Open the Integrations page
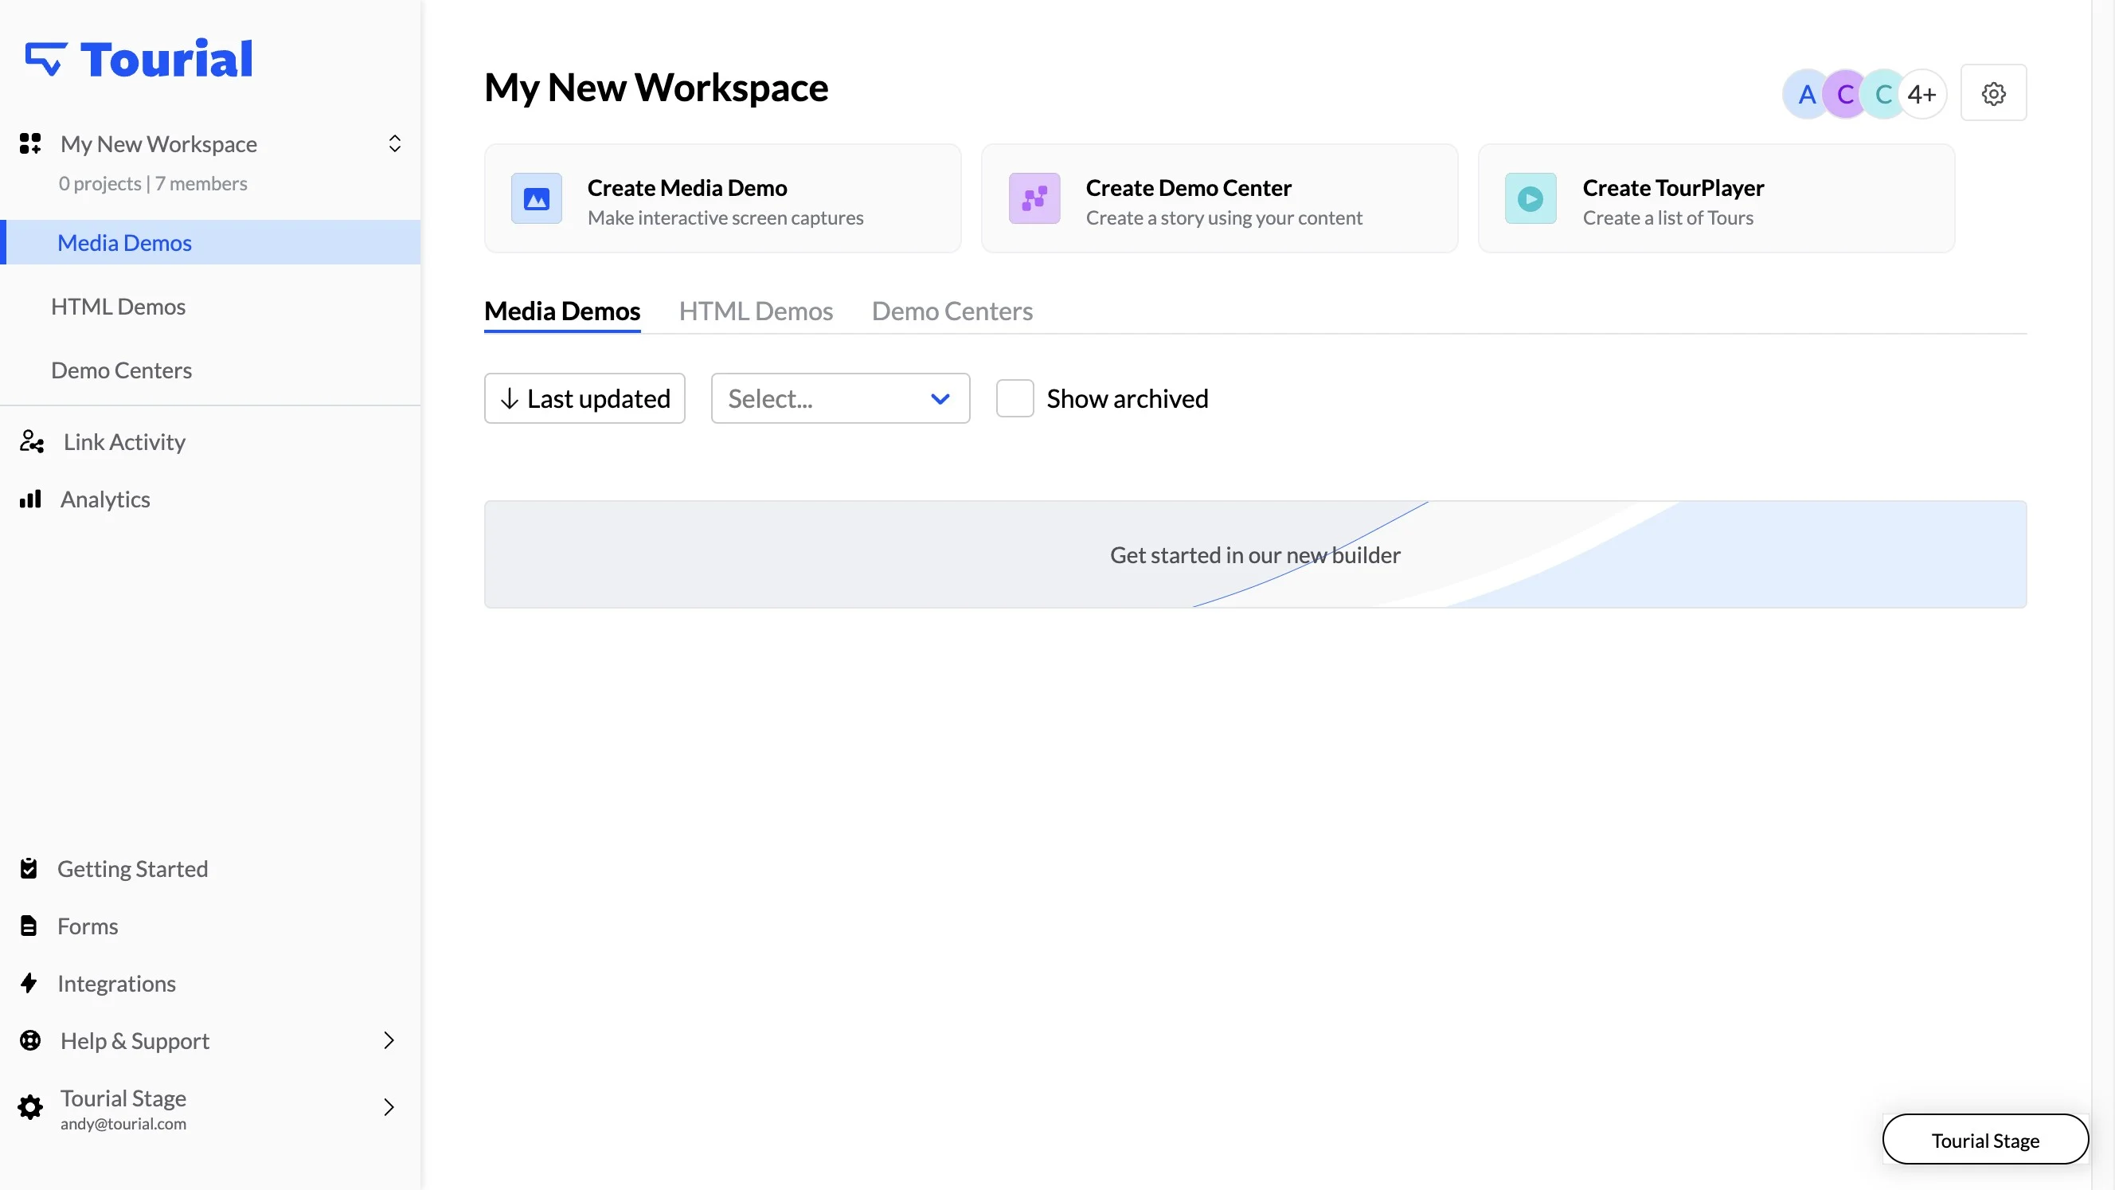This screenshot has height=1190, width=2115. 116,984
